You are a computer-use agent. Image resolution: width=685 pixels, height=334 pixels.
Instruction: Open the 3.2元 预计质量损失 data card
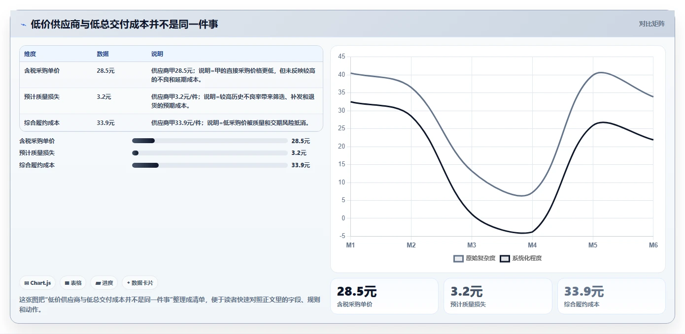[498, 296]
